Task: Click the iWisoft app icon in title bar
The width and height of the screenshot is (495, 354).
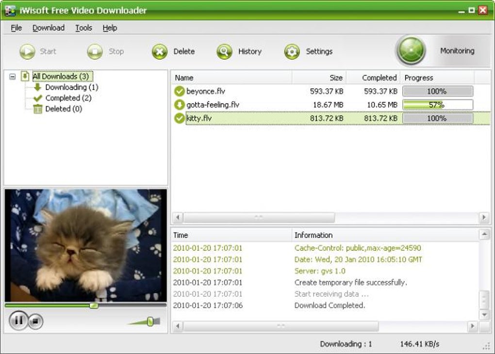Action: (10, 10)
